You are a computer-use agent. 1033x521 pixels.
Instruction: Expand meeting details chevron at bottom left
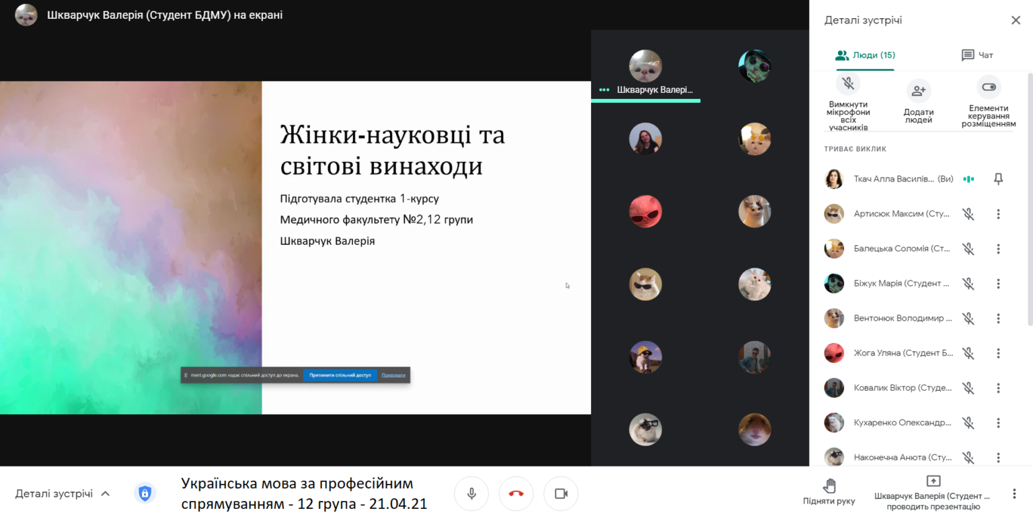[106, 493]
